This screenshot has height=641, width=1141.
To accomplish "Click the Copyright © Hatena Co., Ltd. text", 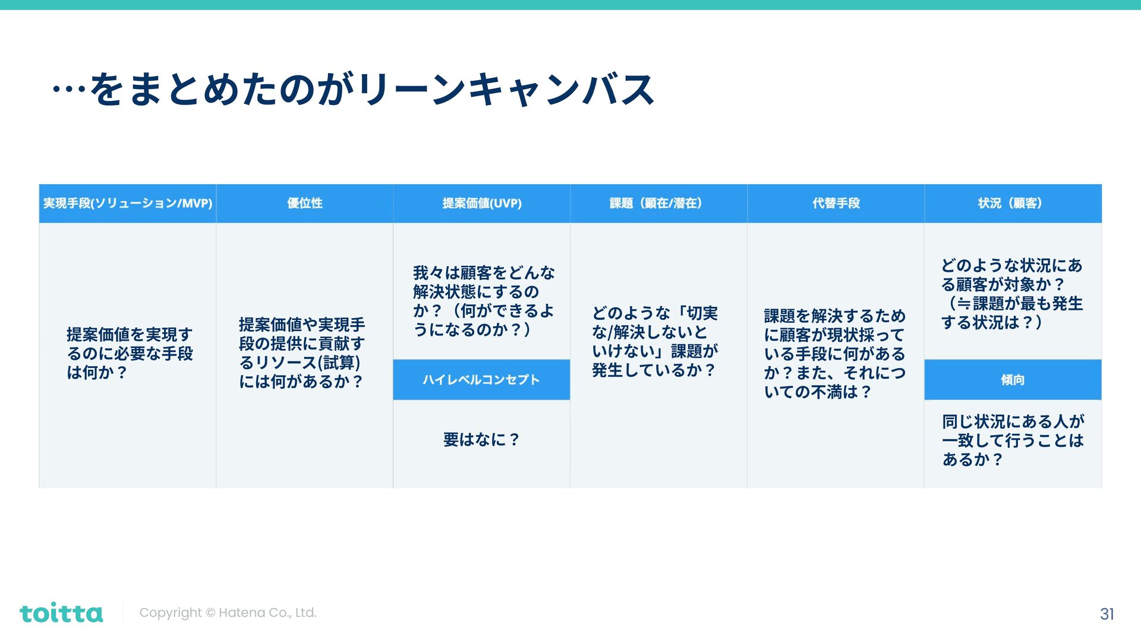I will (228, 613).
